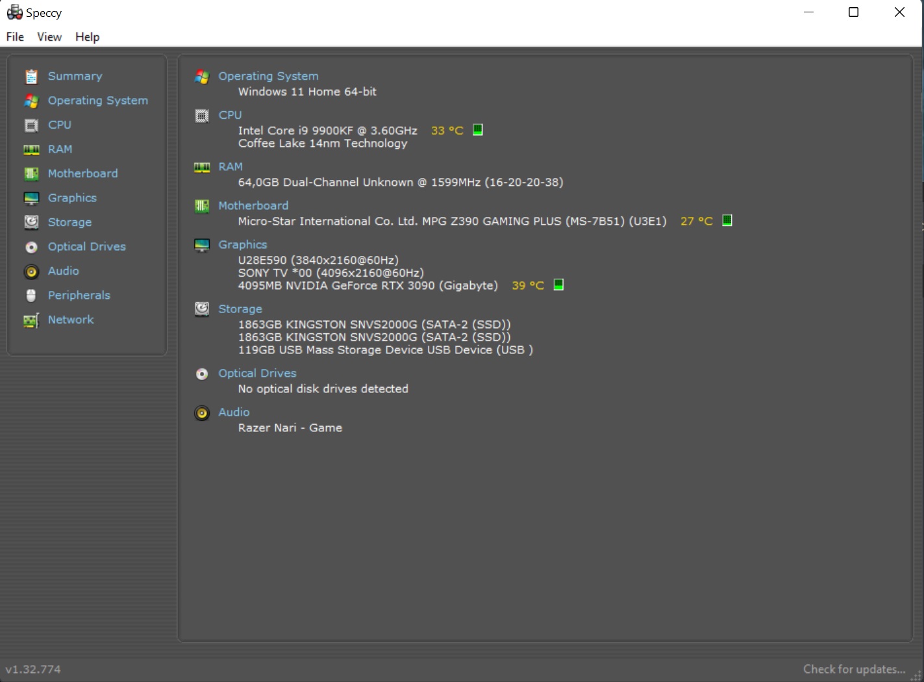924x682 pixels.
Task: Open Optical Drives from the sidebar
Action: pyautogui.click(x=87, y=247)
